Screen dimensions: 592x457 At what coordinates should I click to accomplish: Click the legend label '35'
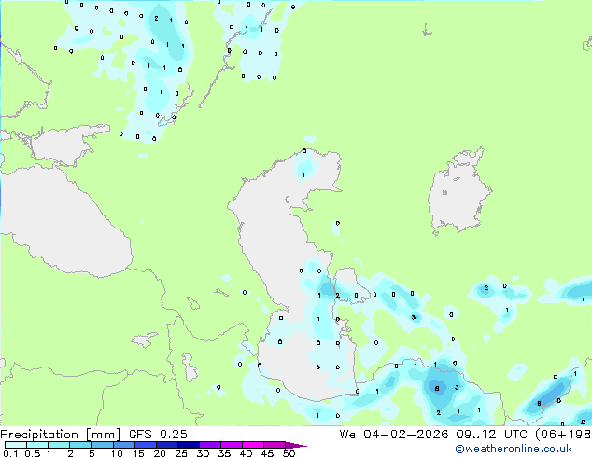click(x=224, y=453)
